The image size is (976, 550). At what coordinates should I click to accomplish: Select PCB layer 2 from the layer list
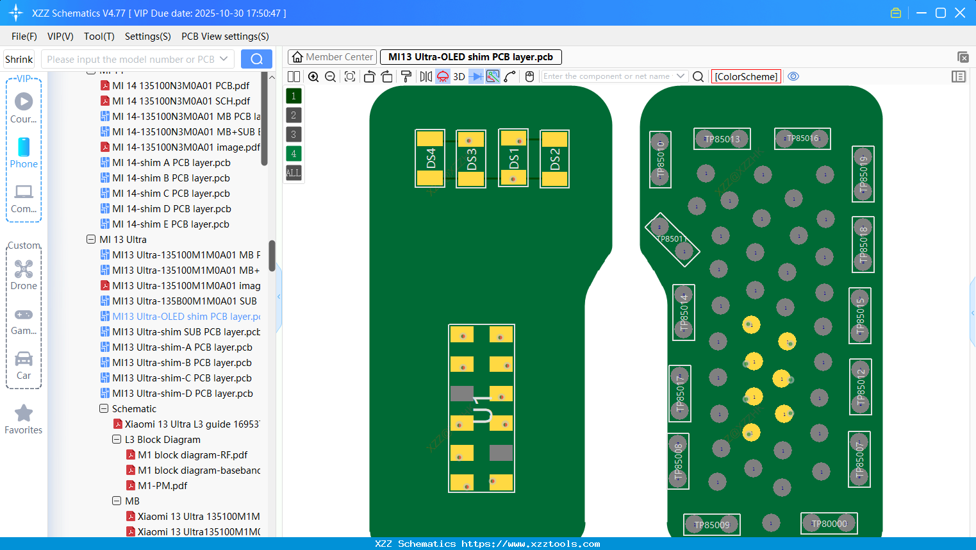(293, 115)
